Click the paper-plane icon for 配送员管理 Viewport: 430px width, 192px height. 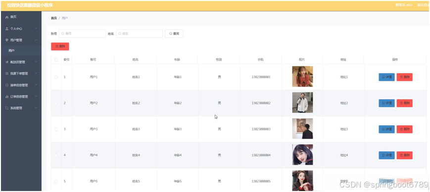coord(7,62)
